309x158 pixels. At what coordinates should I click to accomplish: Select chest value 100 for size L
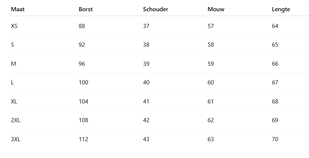click(83, 83)
